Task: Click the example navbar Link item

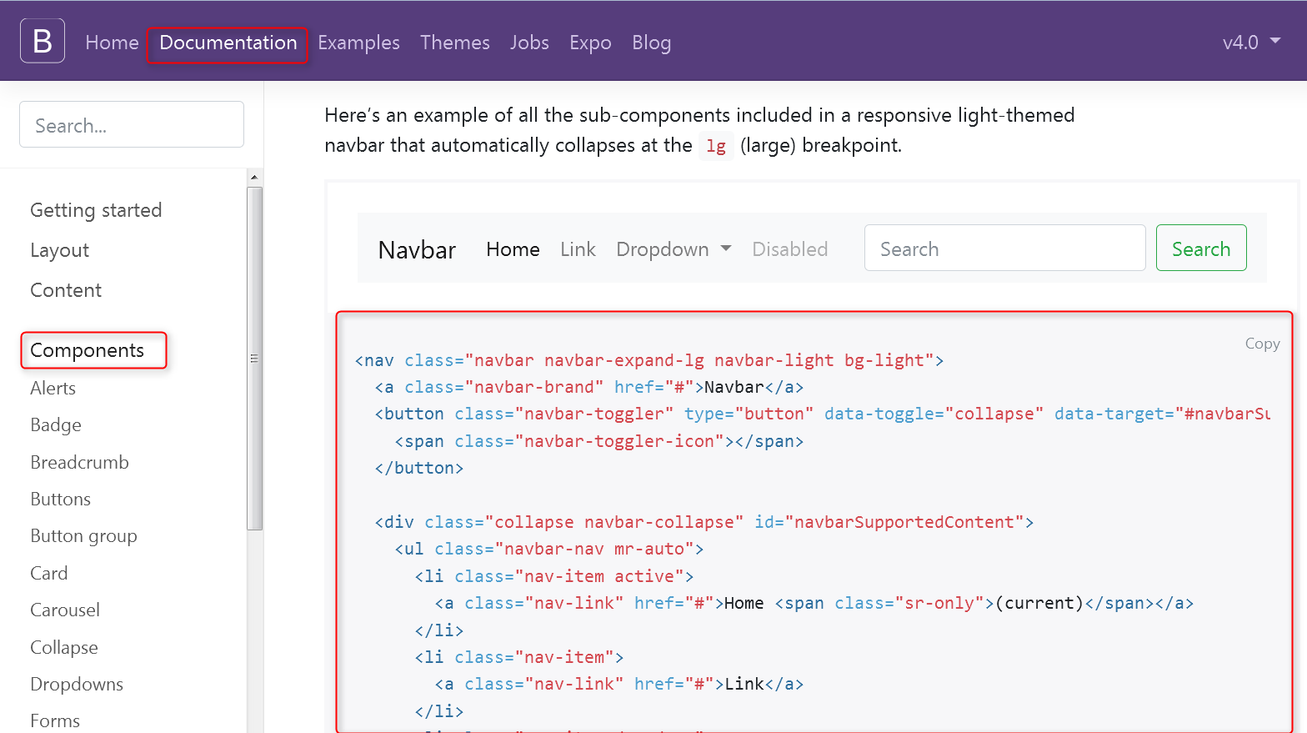Action: (578, 249)
